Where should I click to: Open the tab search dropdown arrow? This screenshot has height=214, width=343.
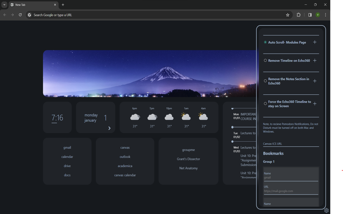pos(4,5)
